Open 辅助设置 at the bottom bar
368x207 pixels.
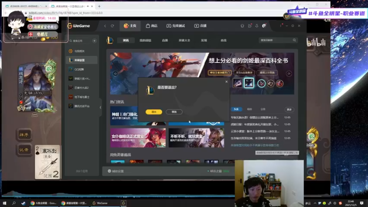116,171
